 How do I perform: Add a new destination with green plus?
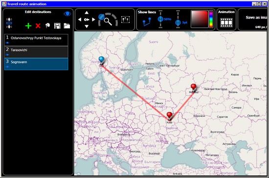point(28,26)
